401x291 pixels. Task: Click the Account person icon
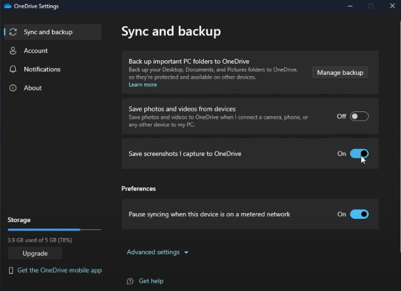tap(13, 50)
